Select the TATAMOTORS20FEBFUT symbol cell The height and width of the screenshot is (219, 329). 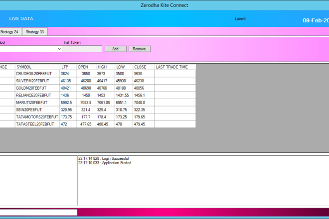coord(37,117)
